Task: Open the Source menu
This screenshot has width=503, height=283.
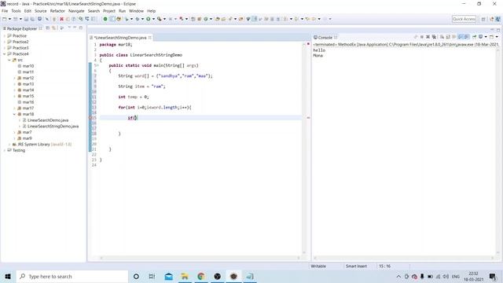Action: tap(40, 11)
